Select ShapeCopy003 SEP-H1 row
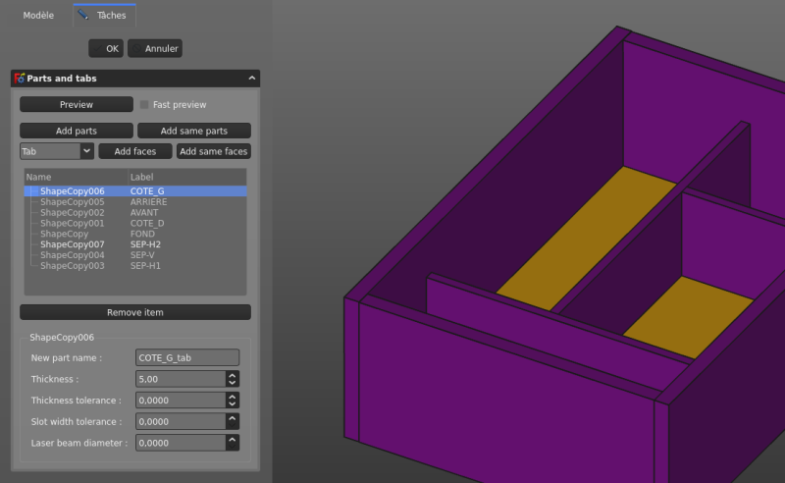The image size is (785, 483). (x=135, y=265)
